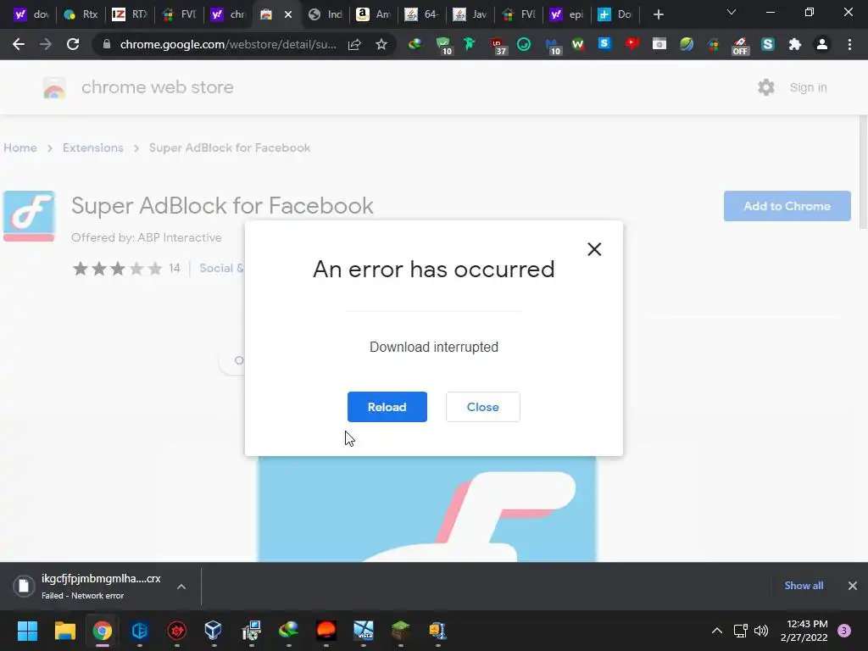Click the Add to Chrome button
This screenshot has height=651, width=868.
787,206
